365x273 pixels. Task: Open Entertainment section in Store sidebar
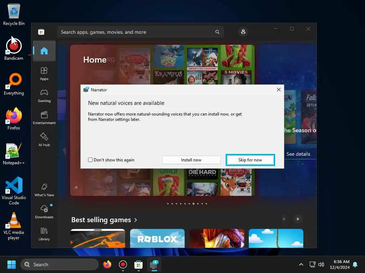pyautogui.click(x=44, y=118)
